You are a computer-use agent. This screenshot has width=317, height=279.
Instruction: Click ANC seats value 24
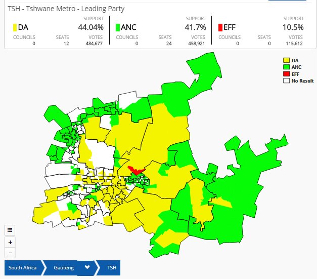[x=169, y=44]
